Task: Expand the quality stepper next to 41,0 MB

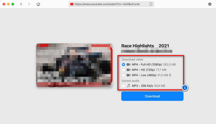Action: pos(170,75)
